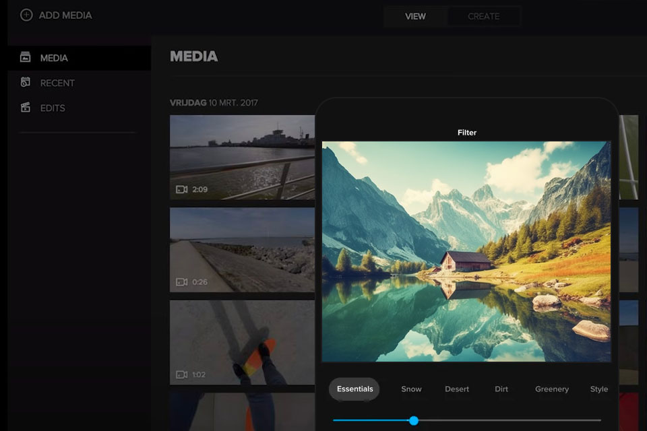Select the Desert filter category
Image resolution: width=647 pixels, height=431 pixels.
click(x=457, y=389)
